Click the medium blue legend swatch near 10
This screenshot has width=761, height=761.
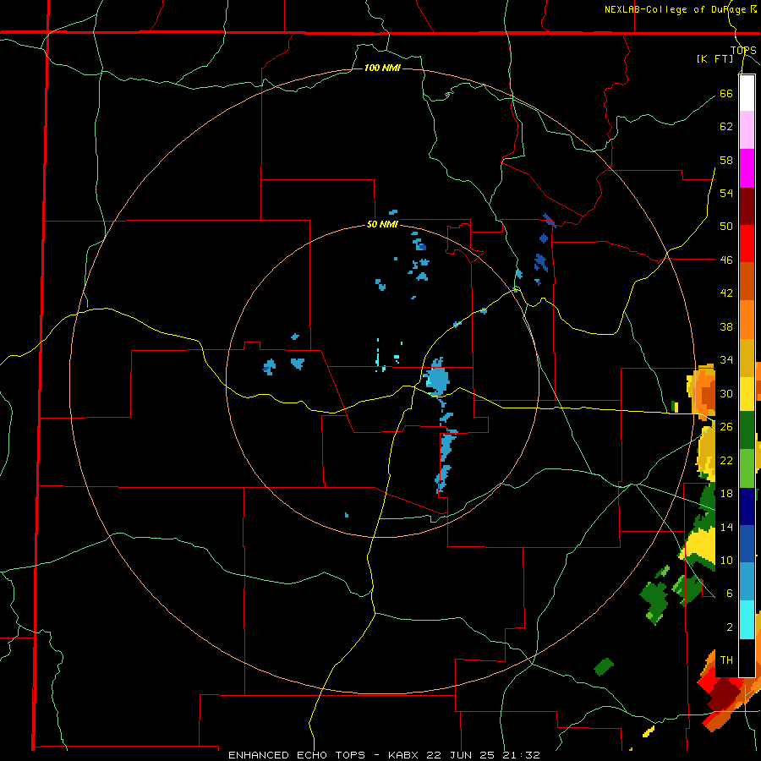pyautogui.click(x=747, y=544)
